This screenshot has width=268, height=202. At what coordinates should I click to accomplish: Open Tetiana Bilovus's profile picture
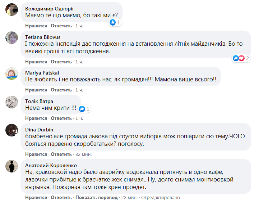(x=12, y=37)
